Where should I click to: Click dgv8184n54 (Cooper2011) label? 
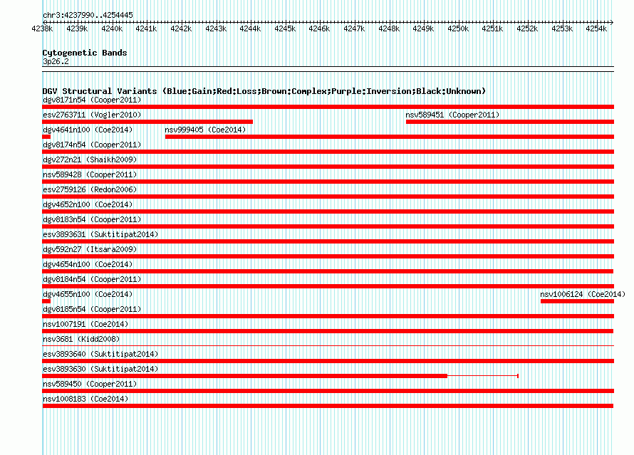92,280
